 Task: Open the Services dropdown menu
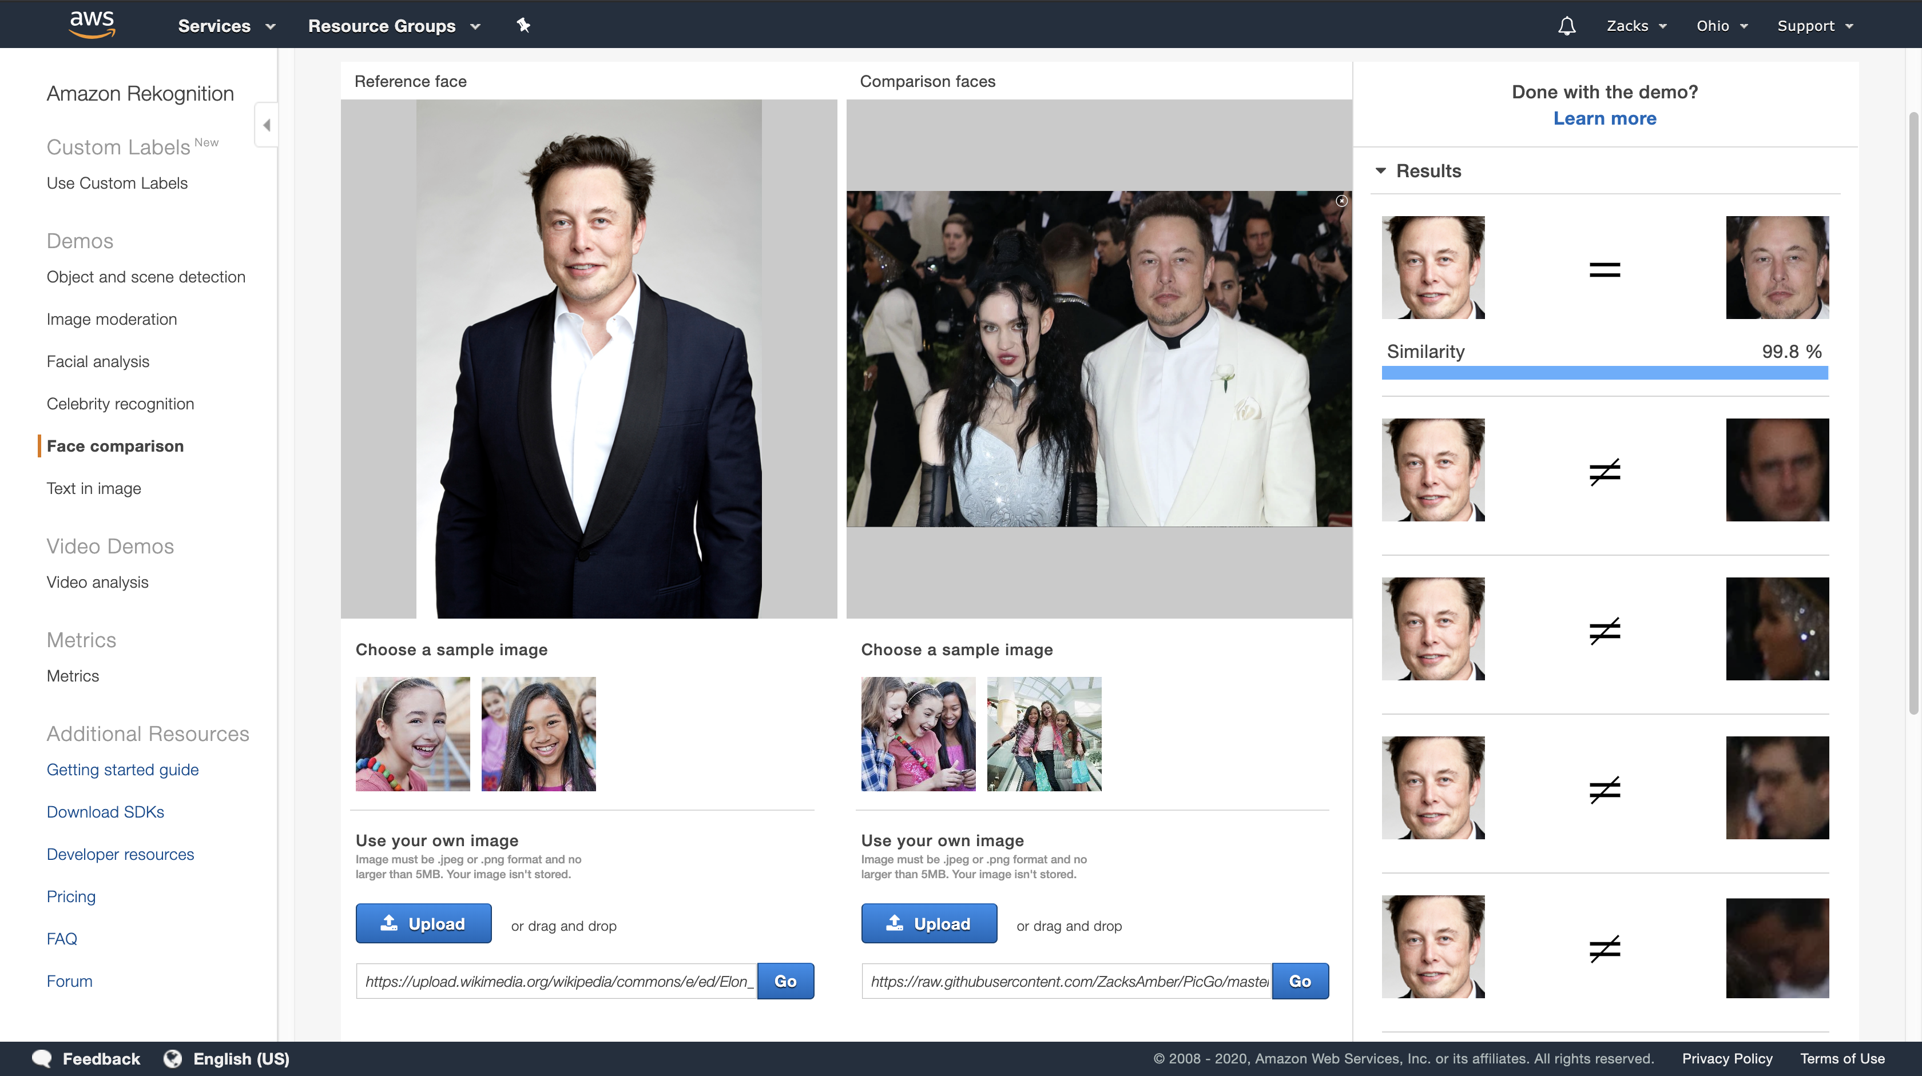point(226,26)
